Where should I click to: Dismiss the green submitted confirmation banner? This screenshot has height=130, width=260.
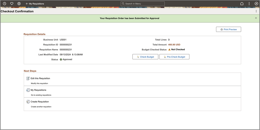[256, 18]
